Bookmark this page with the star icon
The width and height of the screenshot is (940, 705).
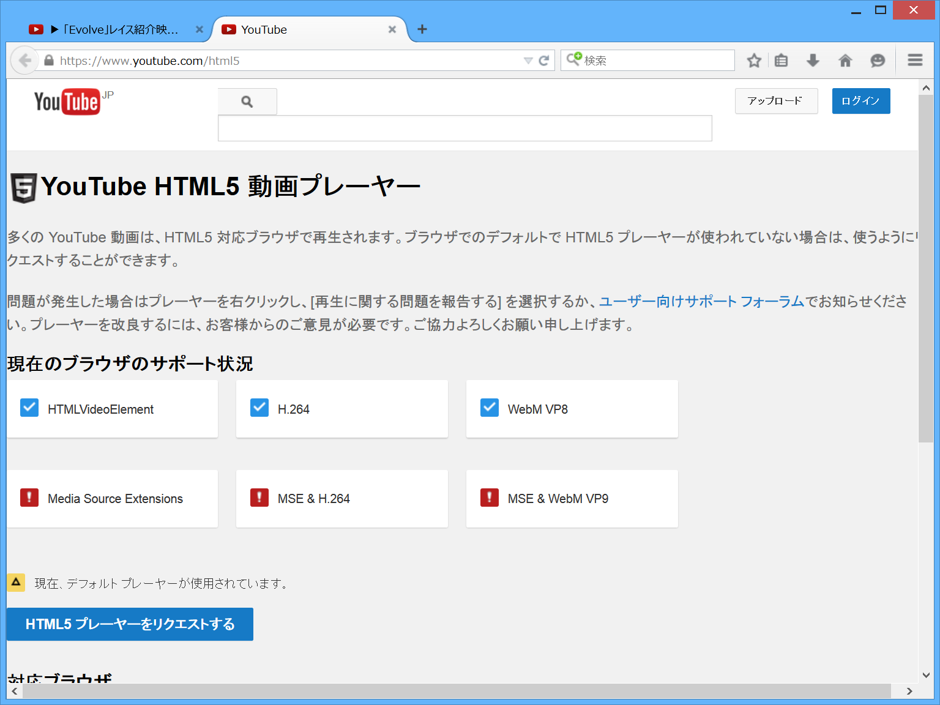point(753,60)
